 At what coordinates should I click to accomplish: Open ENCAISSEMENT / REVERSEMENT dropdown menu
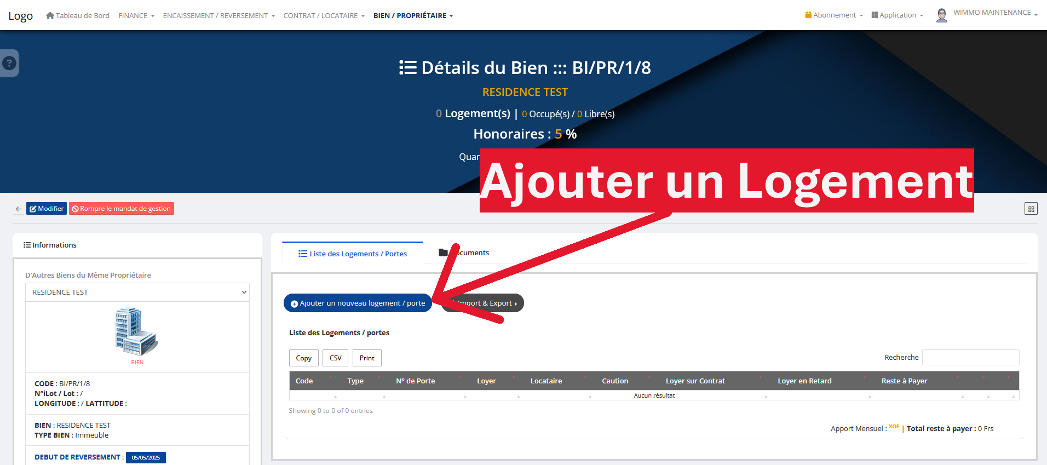coord(218,15)
